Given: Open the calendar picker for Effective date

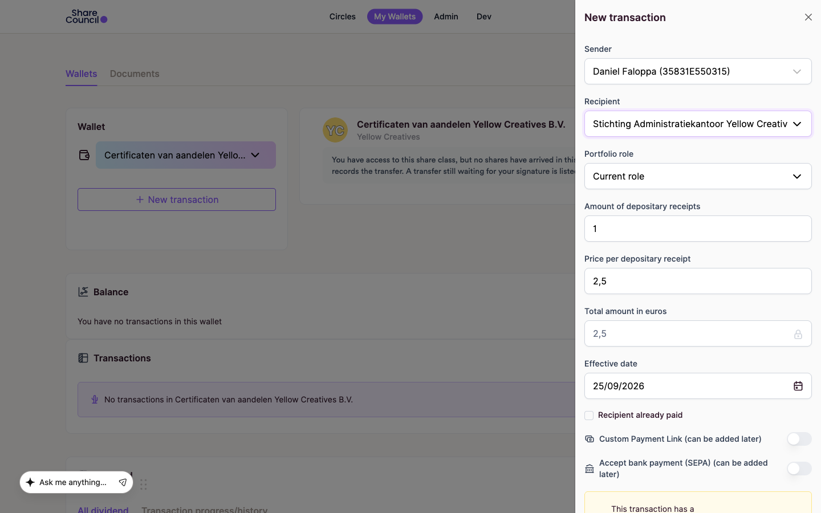Looking at the screenshot, I should tap(798, 386).
